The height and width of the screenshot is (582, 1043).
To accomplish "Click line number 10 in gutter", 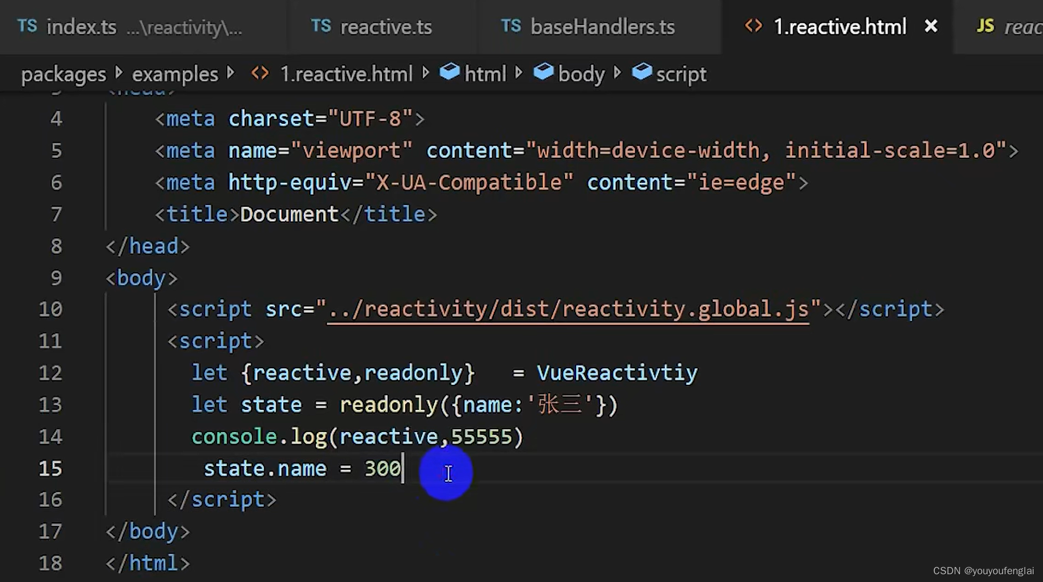I will tap(50, 309).
